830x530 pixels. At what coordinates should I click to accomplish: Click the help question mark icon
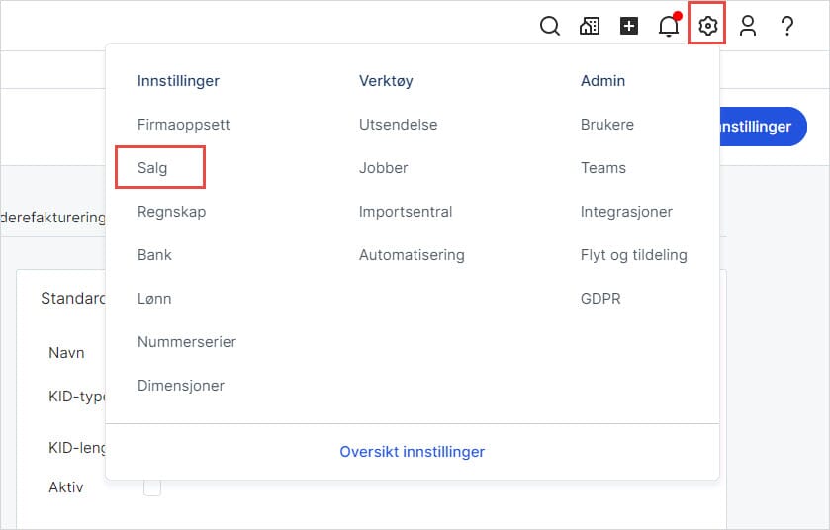click(787, 27)
